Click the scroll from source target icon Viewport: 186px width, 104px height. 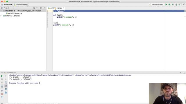coord(34,8)
